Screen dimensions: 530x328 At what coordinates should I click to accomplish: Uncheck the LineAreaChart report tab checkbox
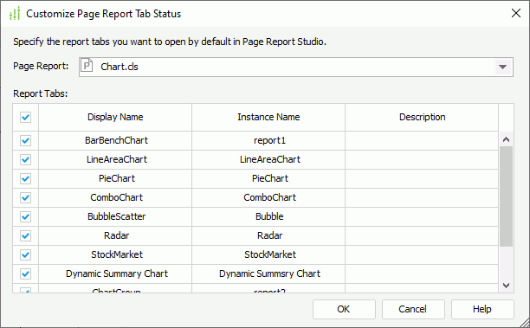(25, 159)
